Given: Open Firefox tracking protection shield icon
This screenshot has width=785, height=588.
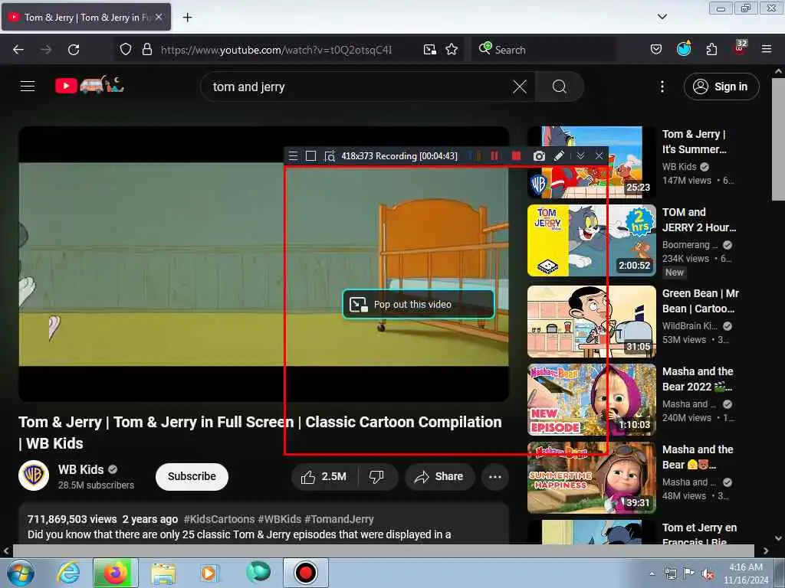Looking at the screenshot, I should click(126, 50).
